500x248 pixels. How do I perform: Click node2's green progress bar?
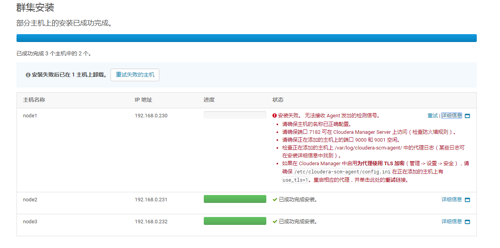click(x=235, y=199)
